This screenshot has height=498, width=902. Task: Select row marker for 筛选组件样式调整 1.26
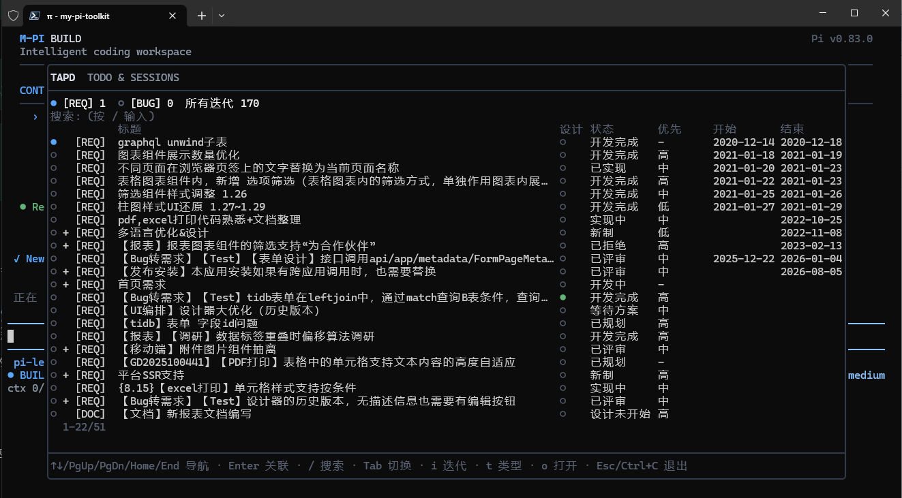click(x=53, y=194)
